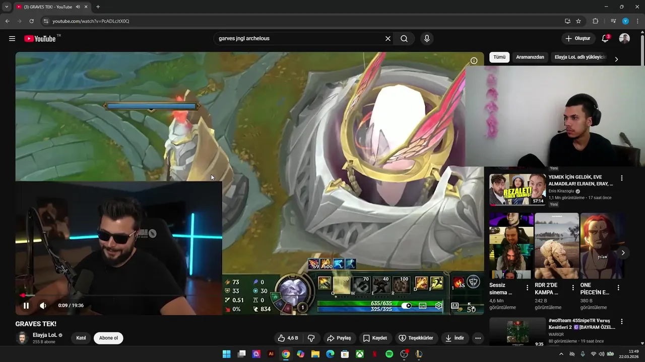Seek using the red progress bar
This screenshot has height=362, width=645.
click(x=249, y=295)
